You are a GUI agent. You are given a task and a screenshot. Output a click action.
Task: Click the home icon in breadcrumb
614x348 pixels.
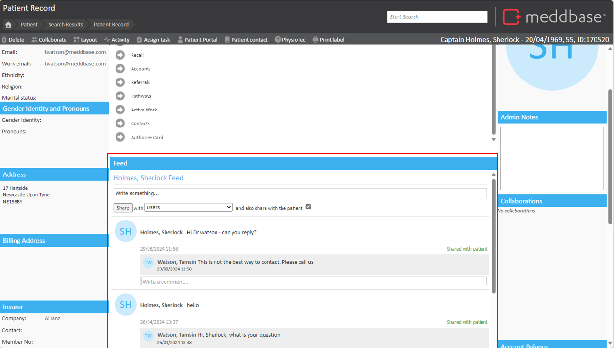coord(8,25)
